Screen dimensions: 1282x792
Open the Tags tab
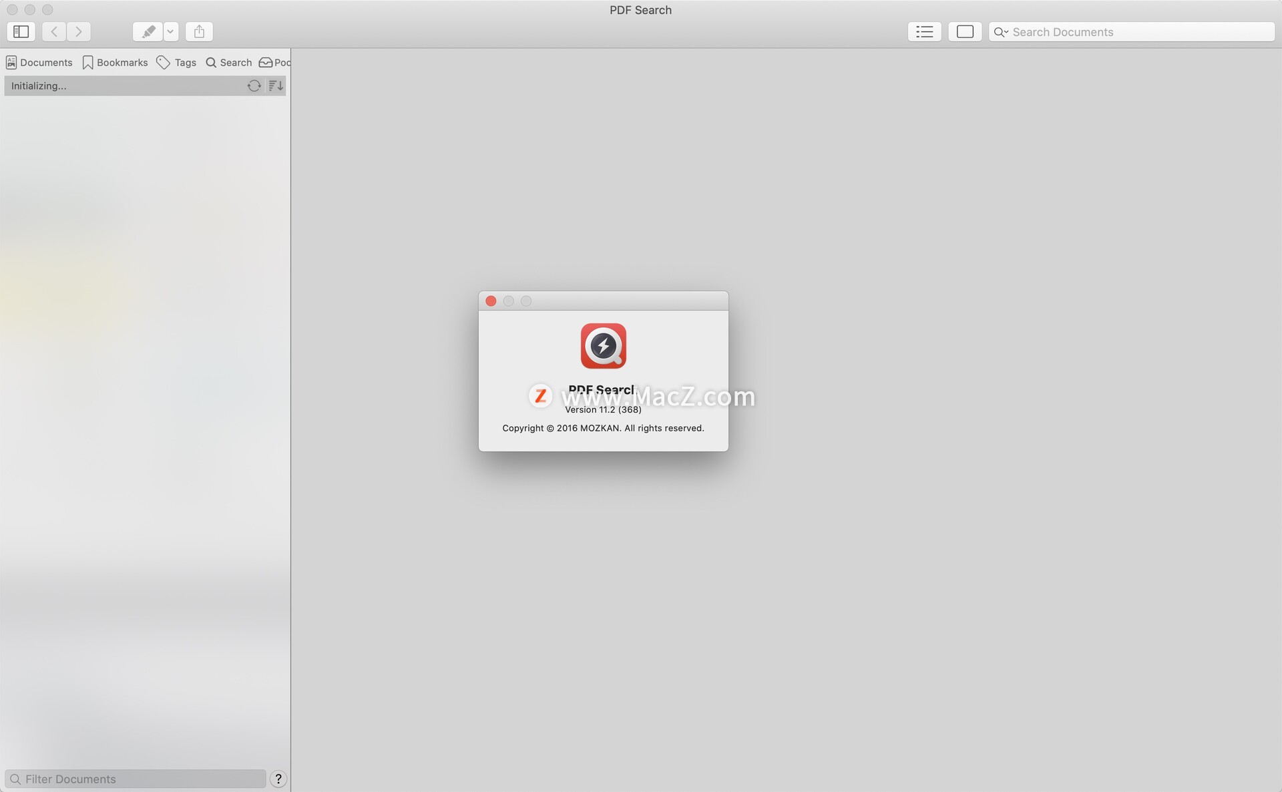coord(176,62)
